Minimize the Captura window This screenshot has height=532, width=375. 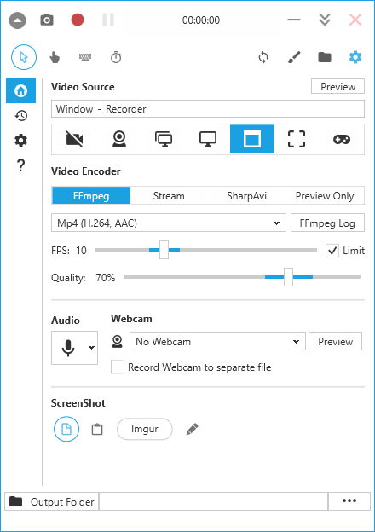click(x=294, y=20)
